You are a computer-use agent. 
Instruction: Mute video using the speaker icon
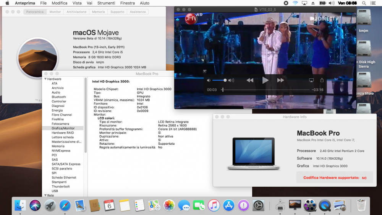[209, 80]
